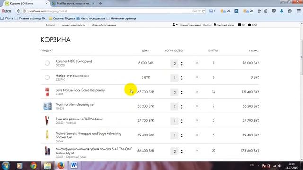This screenshot has height=170, width=303.
Task: Open Windows Explorer folder in taskbar
Action: click(x=47, y=166)
